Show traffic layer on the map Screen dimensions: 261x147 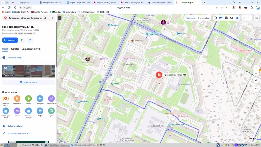pos(215,18)
